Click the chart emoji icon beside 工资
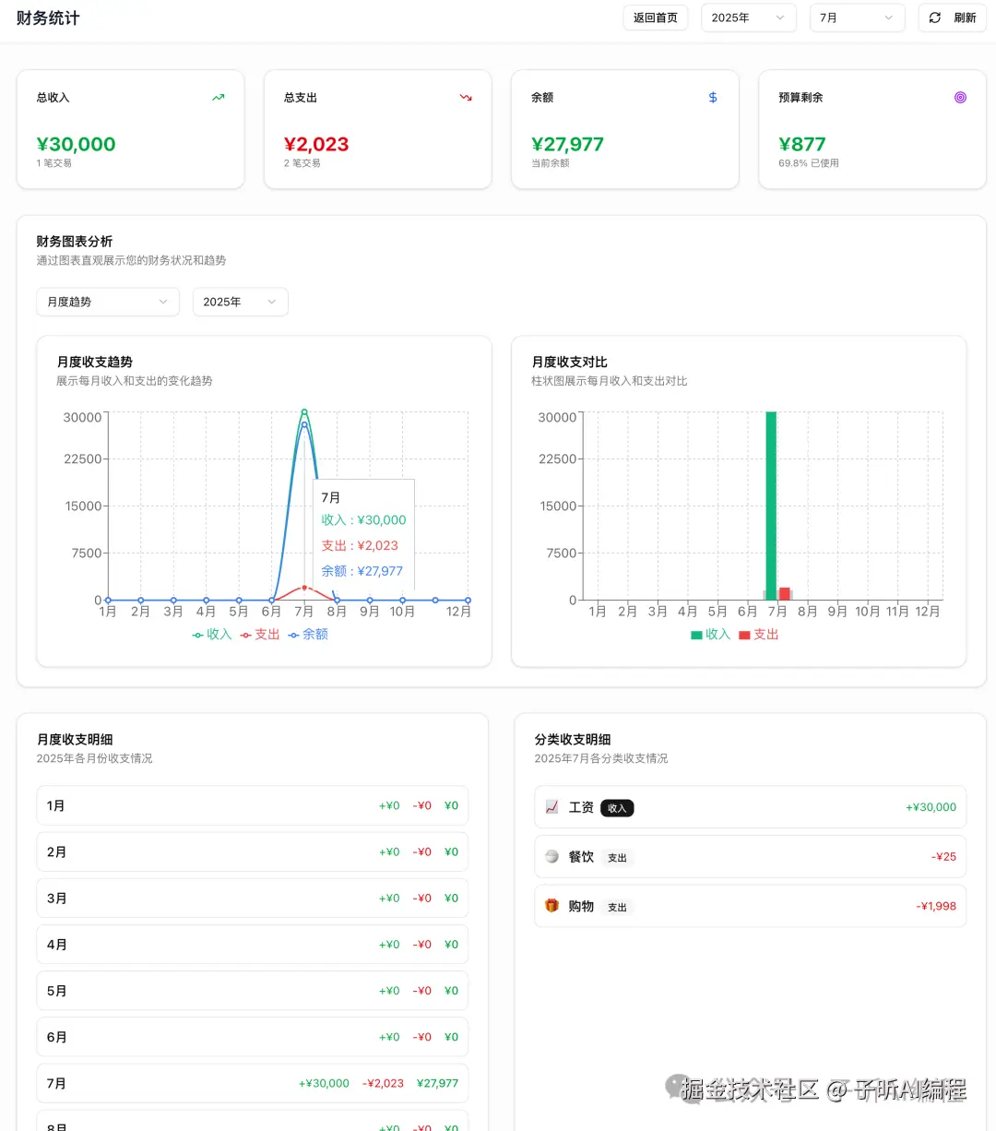This screenshot has width=996, height=1131. tap(551, 807)
